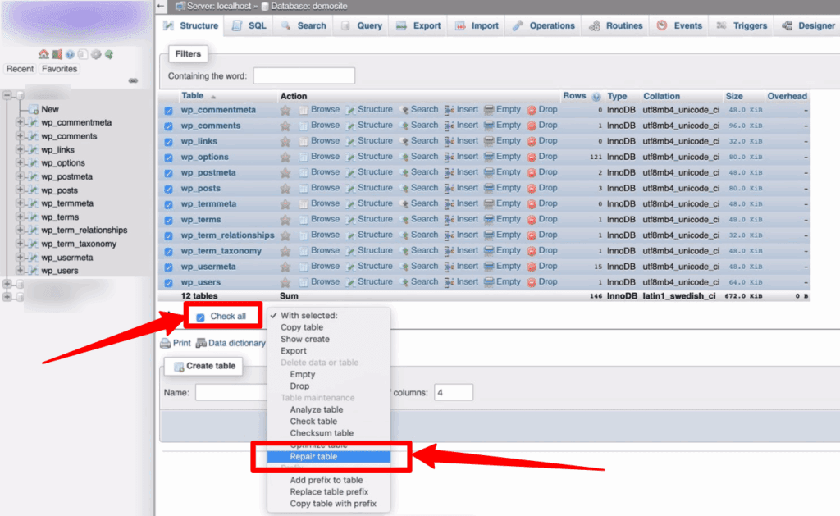Star wp_commentmeta as a favorite
Screen dimensions: 840x516
pos(285,111)
